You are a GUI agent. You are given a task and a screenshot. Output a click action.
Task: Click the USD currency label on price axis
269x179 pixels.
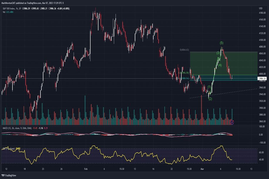coord(260,9)
